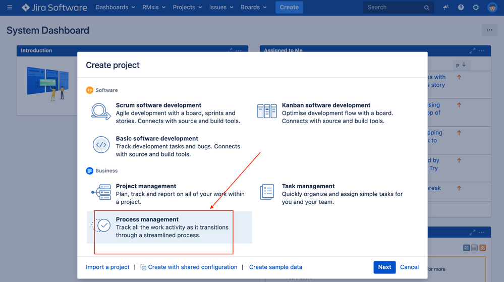
Task: Click the Import a project link
Action: 107,267
